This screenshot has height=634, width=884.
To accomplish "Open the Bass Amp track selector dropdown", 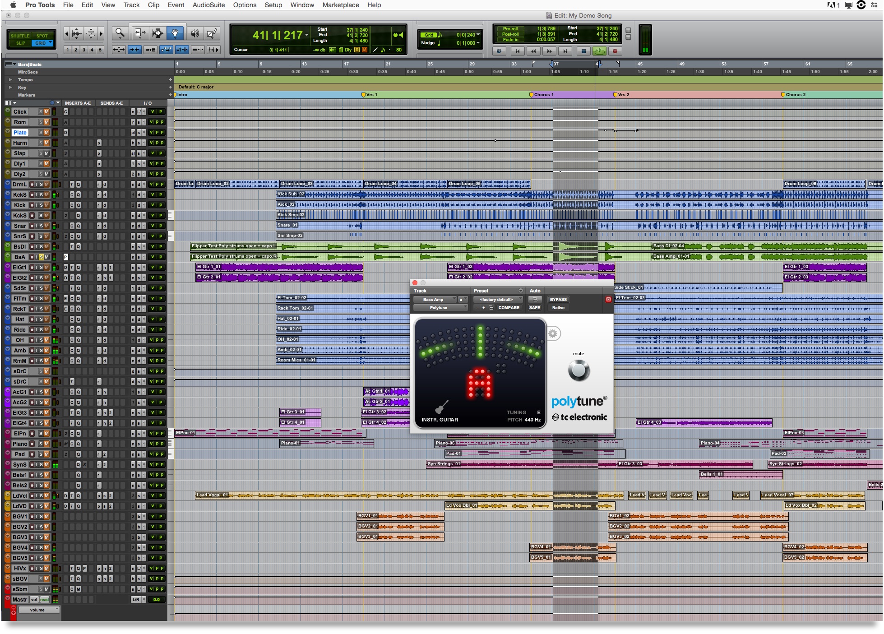I will coord(435,300).
